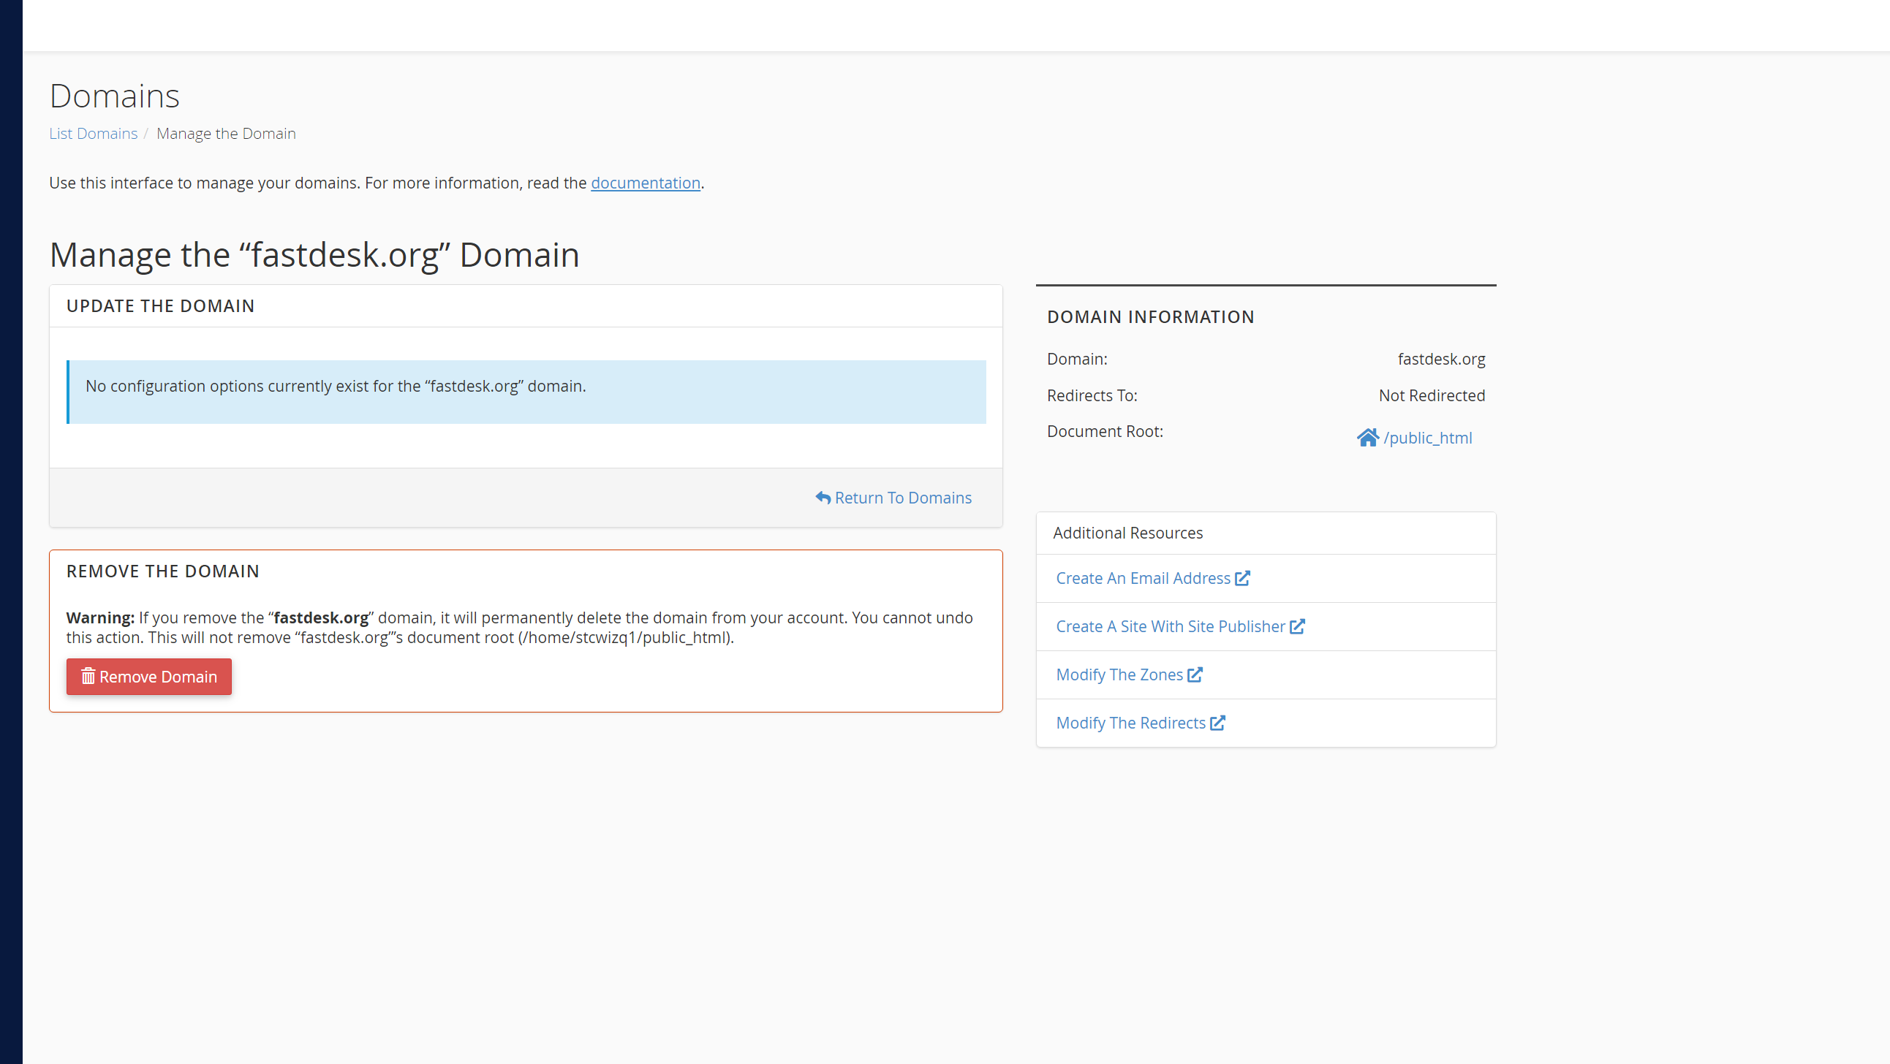
Task: Click the home icon beside /public_html
Action: pos(1368,438)
